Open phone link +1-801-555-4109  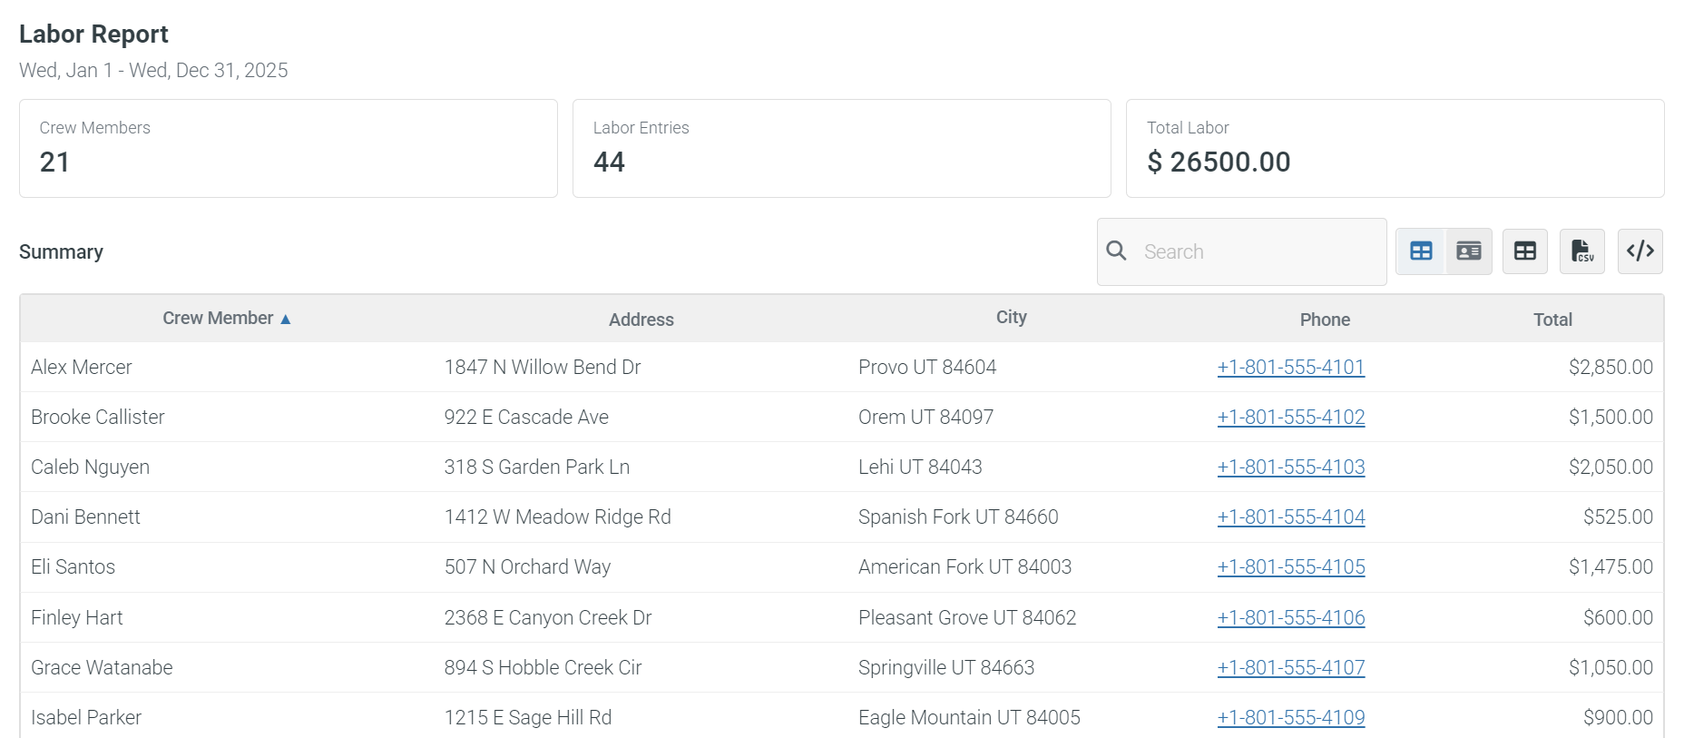pos(1291,717)
